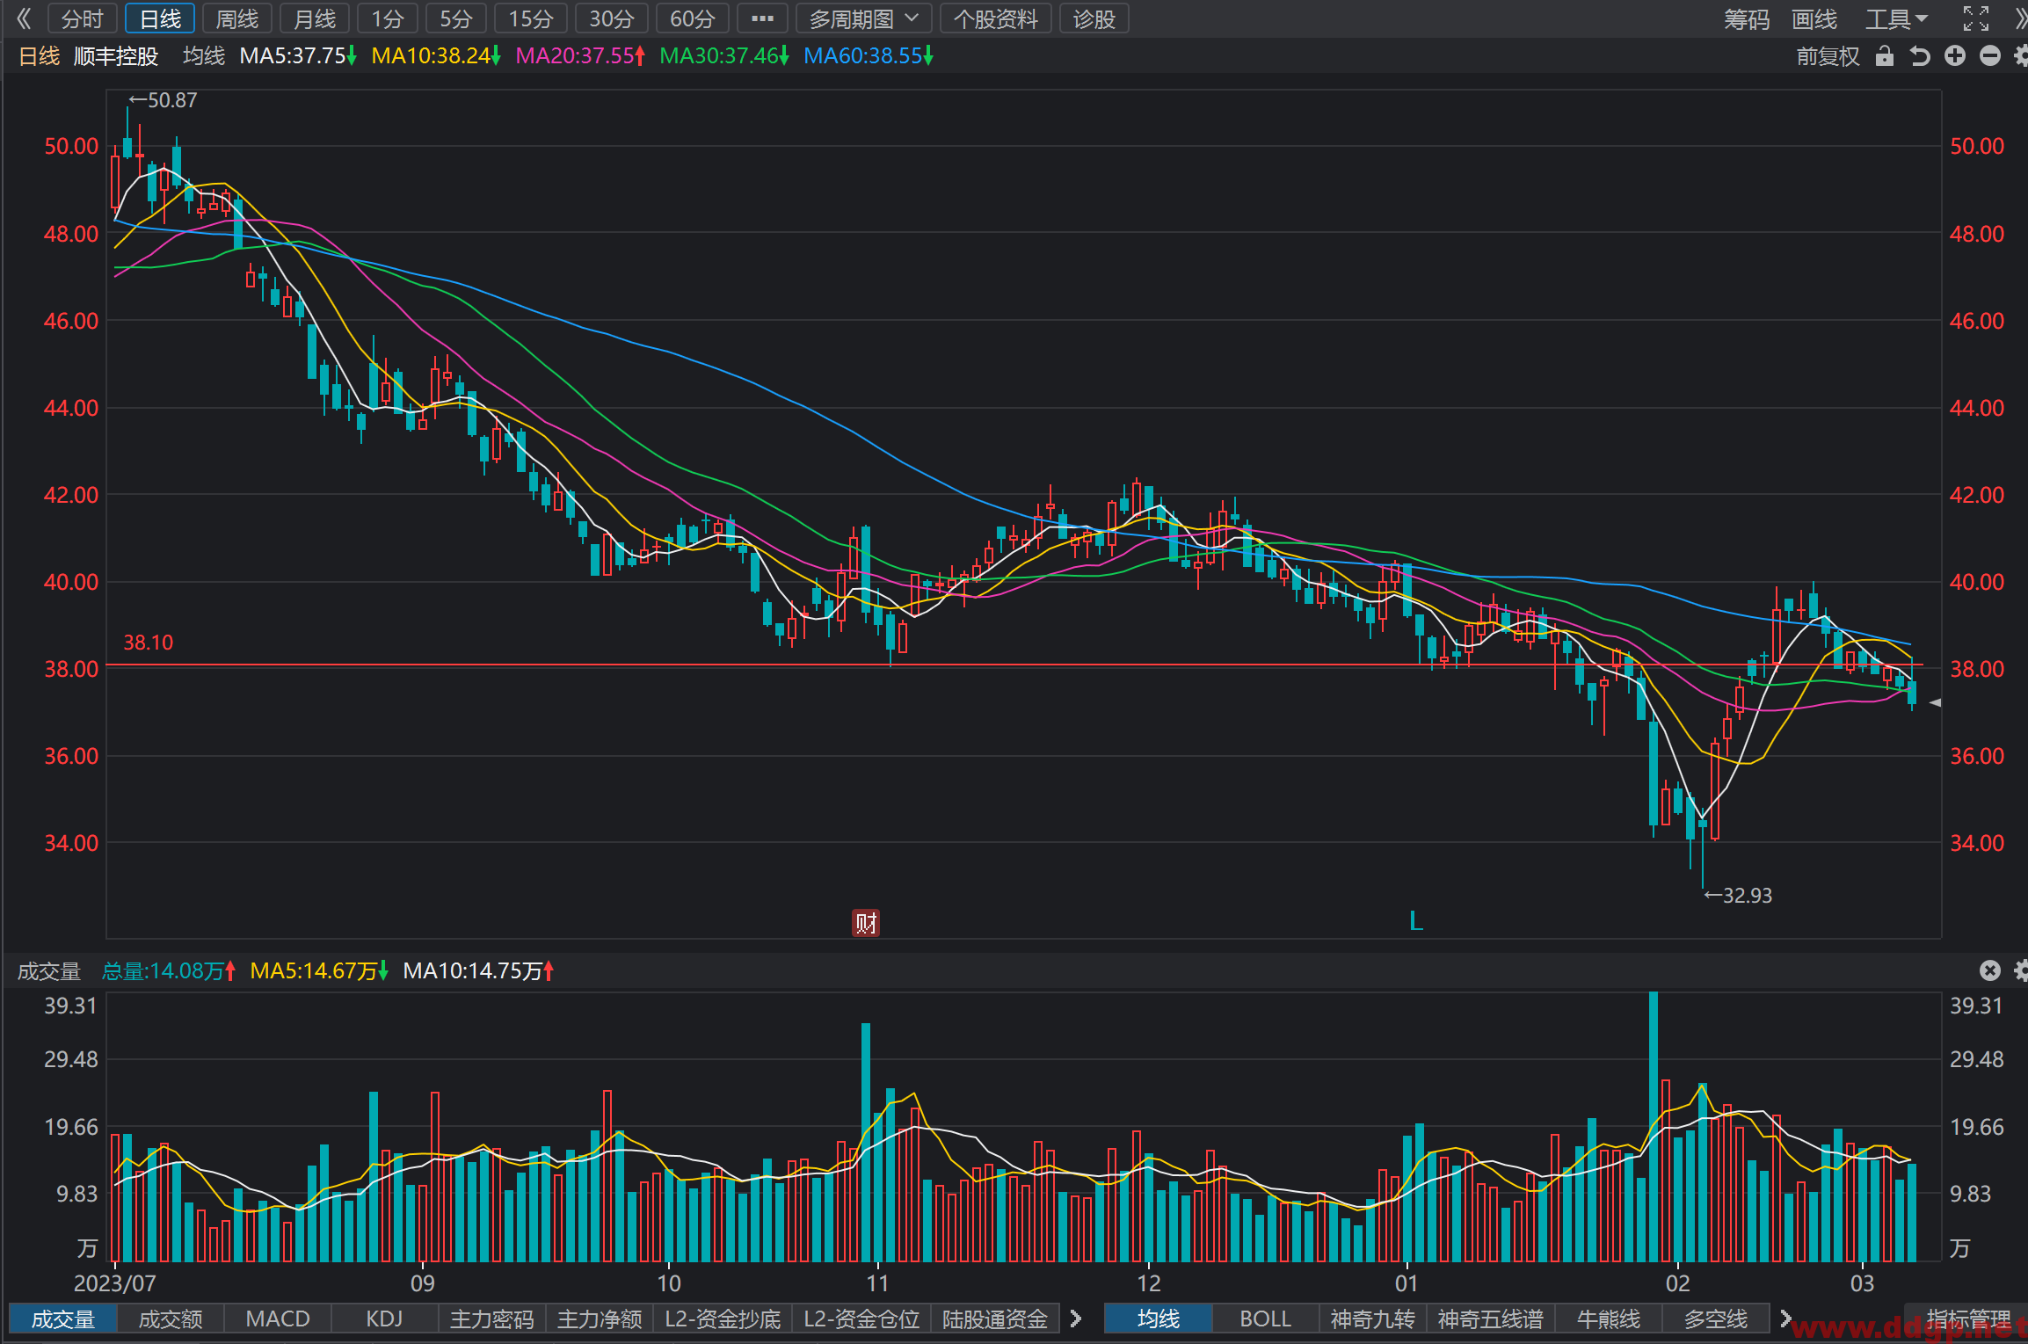Expand the 工具 tools dropdown
Image resolution: width=2028 pixels, height=1344 pixels.
point(1897,18)
